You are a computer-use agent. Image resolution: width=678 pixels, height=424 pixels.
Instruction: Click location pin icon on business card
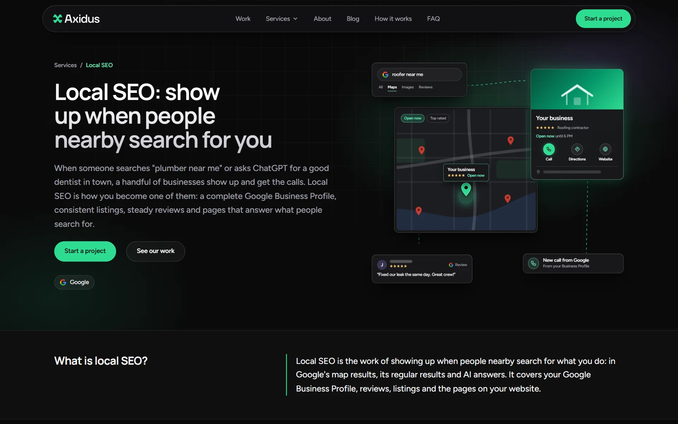[x=538, y=172]
